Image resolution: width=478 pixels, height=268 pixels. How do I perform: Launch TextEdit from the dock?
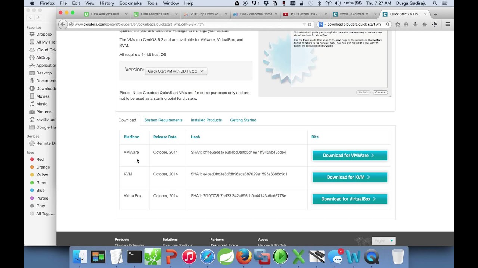[x=116, y=256]
